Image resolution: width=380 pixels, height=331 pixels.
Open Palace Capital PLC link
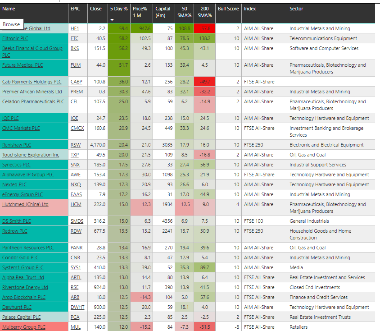[x=21, y=317]
